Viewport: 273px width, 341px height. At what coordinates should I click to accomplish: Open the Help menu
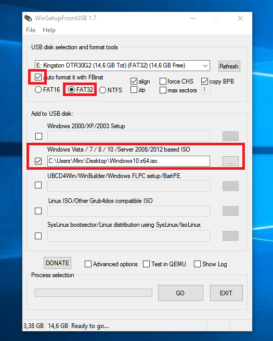click(49, 30)
